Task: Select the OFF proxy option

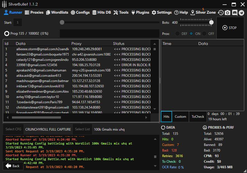Action: click(x=205, y=33)
